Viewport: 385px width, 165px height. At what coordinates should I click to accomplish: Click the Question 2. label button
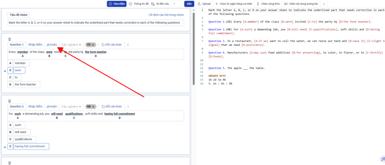point(17,106)
